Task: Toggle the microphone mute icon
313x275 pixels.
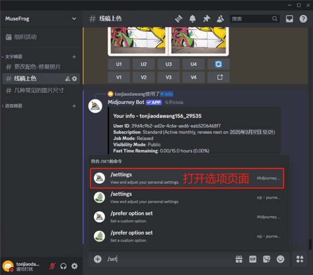Action: 52,266
